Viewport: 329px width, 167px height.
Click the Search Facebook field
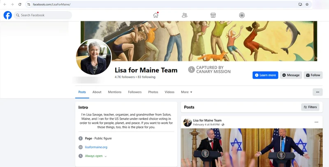coord(43,15)
